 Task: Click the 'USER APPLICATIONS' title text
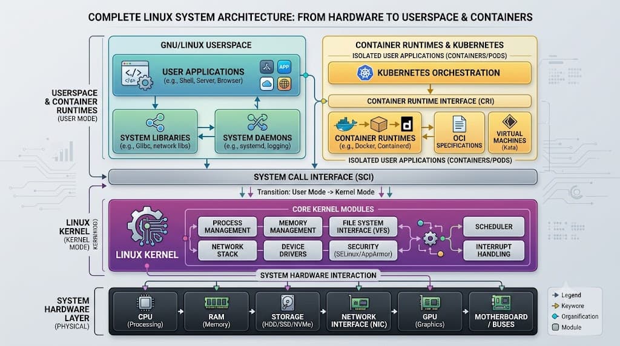203,72
